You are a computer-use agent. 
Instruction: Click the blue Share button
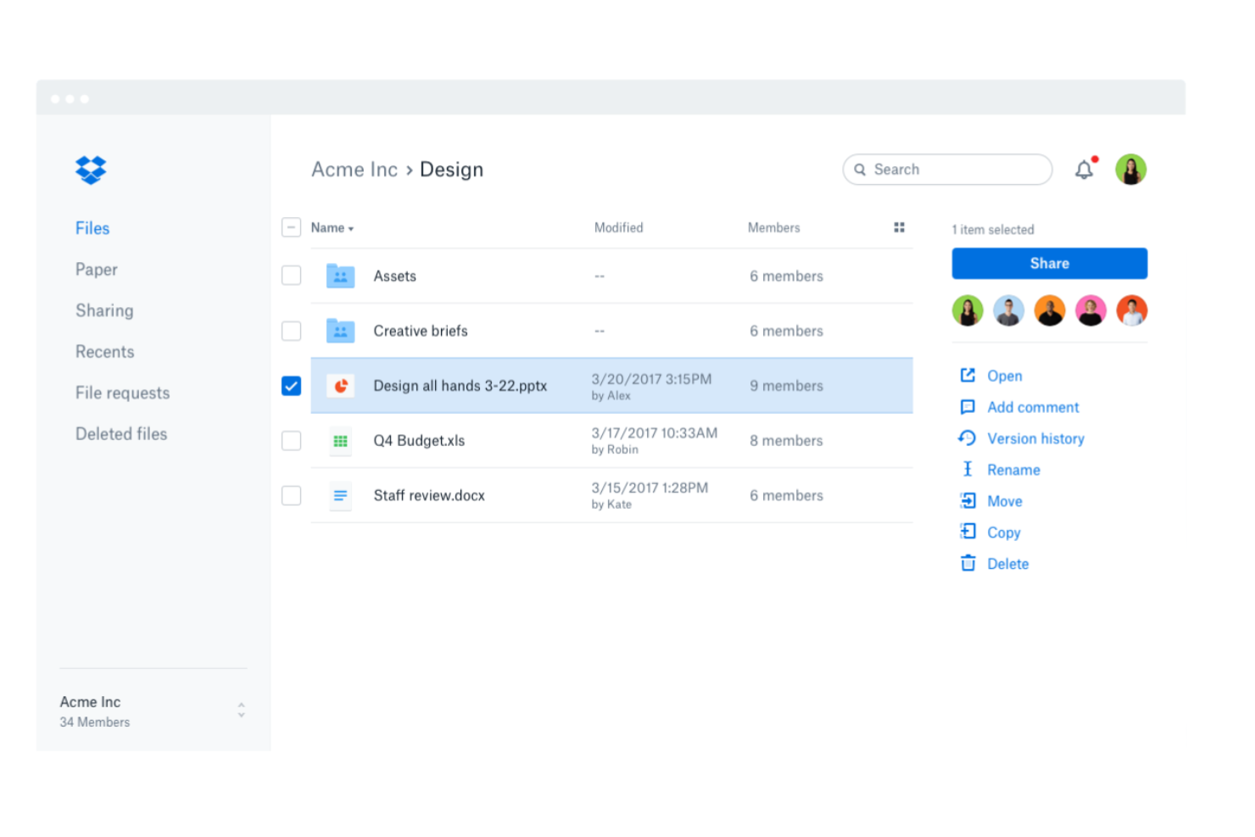click(1049, 263)
